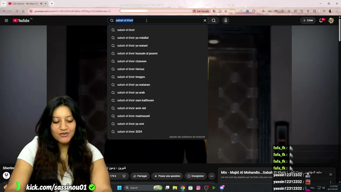This screenshot has height=192, width=341.
Task: Launch Instagram from the taskbar
Action: pyautogui.click(x=198, y=188)
